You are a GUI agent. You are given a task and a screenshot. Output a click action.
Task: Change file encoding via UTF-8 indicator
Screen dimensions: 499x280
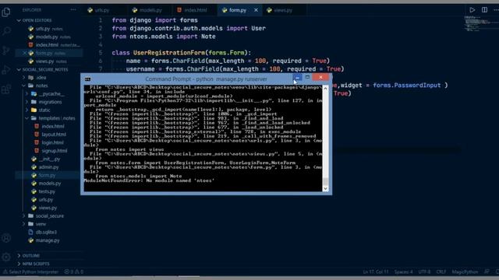[x=424, y=271]
